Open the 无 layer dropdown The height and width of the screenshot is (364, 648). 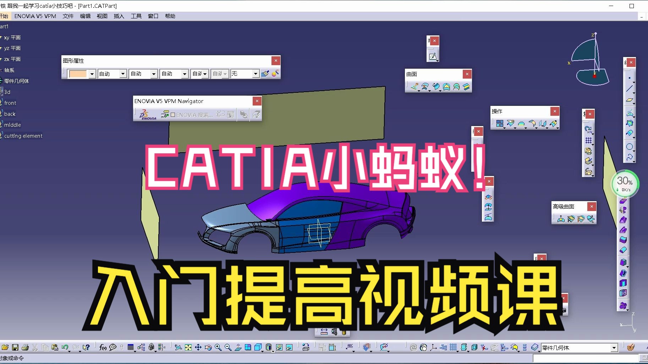(x=256, y=74)
